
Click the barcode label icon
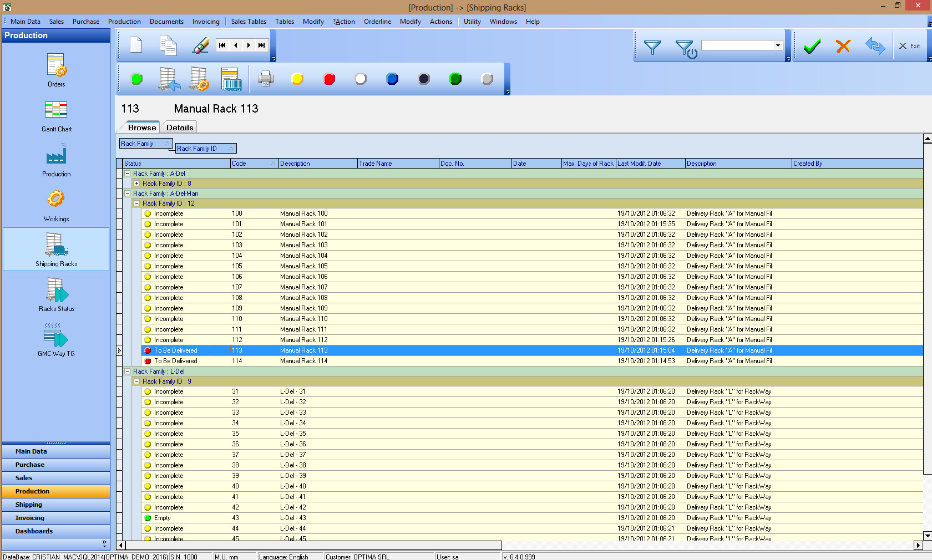pyautogui.click(x=231, y=79)
